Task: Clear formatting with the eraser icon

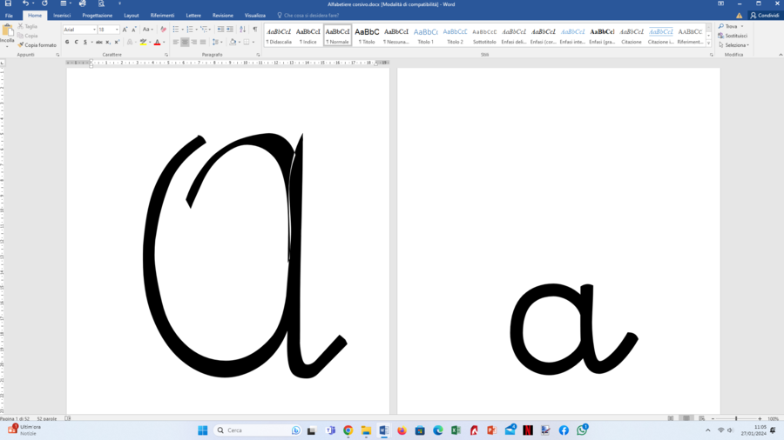Action: pos(163,30)
